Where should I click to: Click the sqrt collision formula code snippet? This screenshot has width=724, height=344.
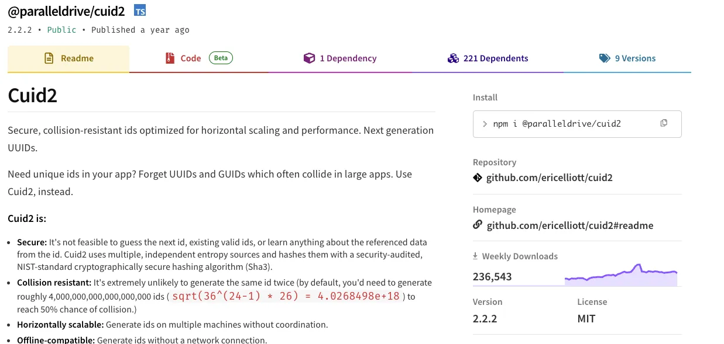[286, 296]
